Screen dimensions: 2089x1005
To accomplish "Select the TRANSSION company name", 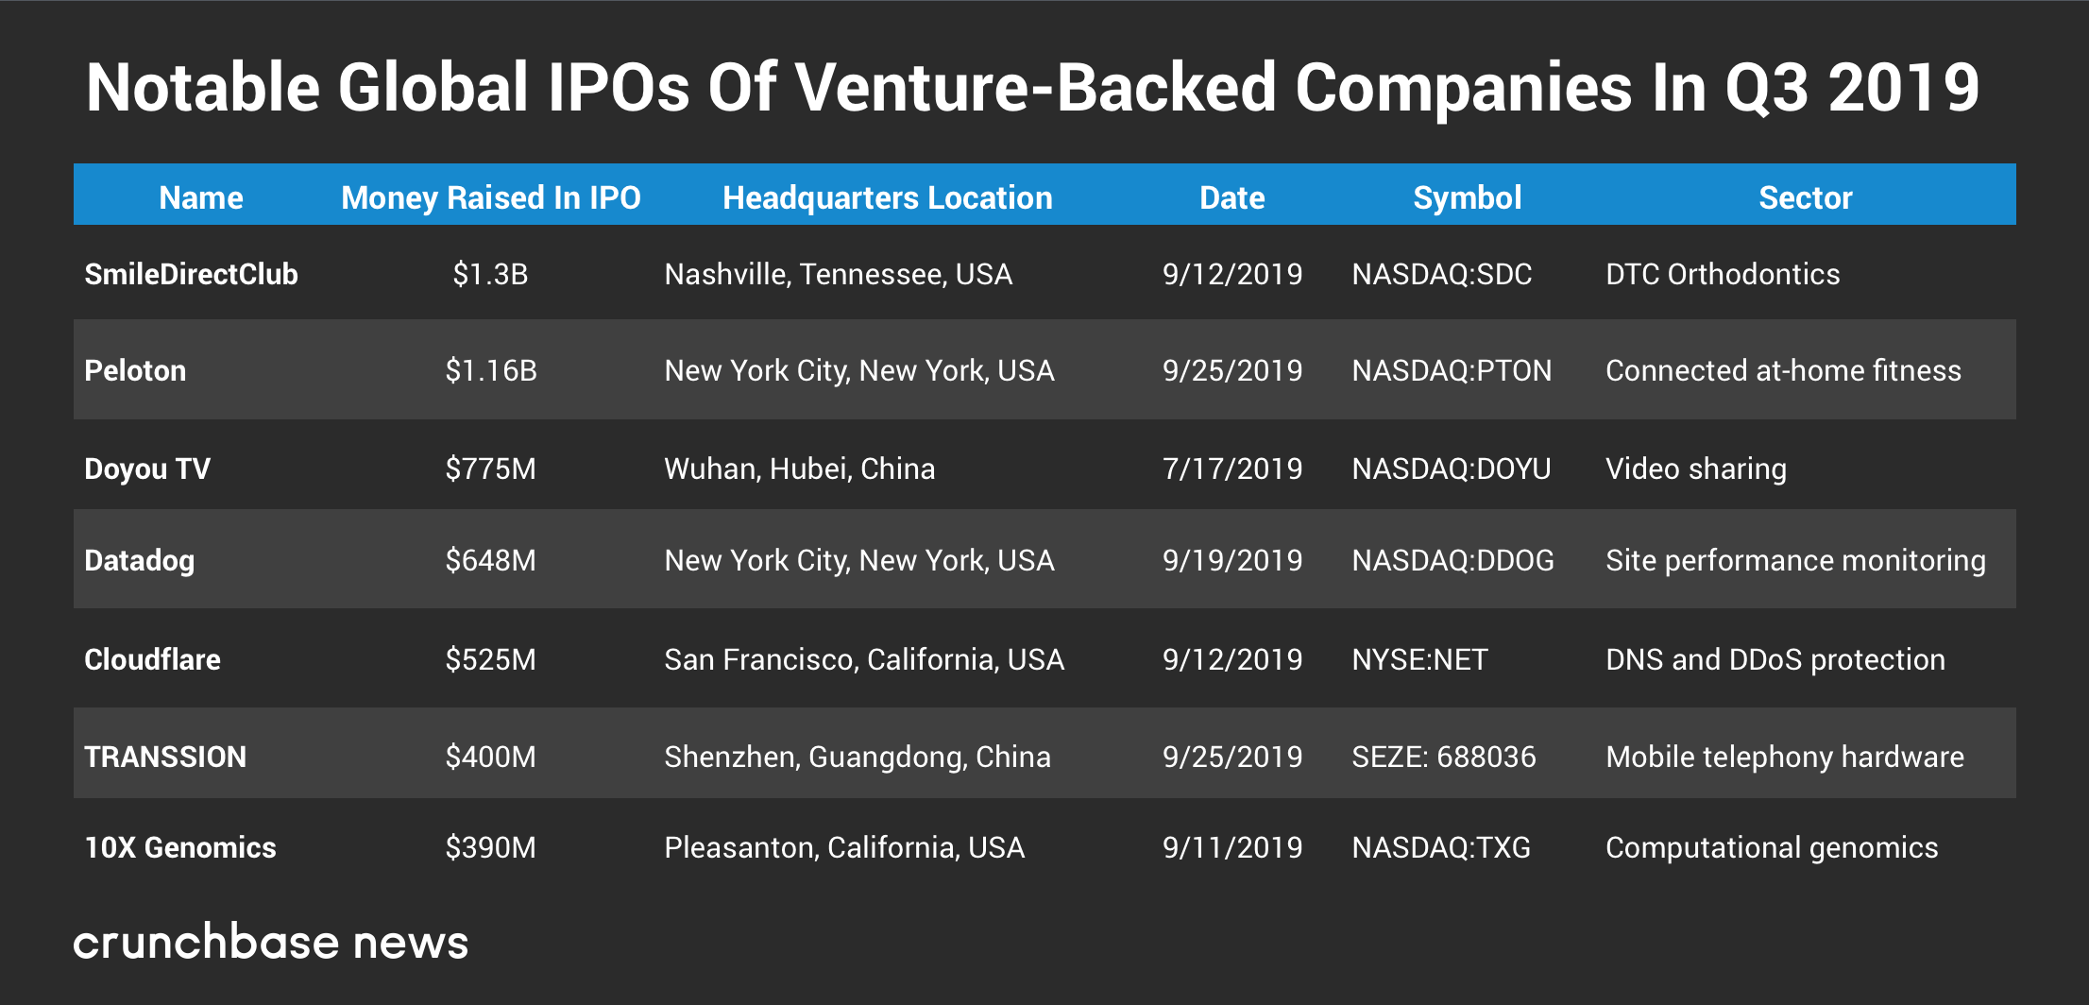I will pyautogui.click(x=165, y=757).
